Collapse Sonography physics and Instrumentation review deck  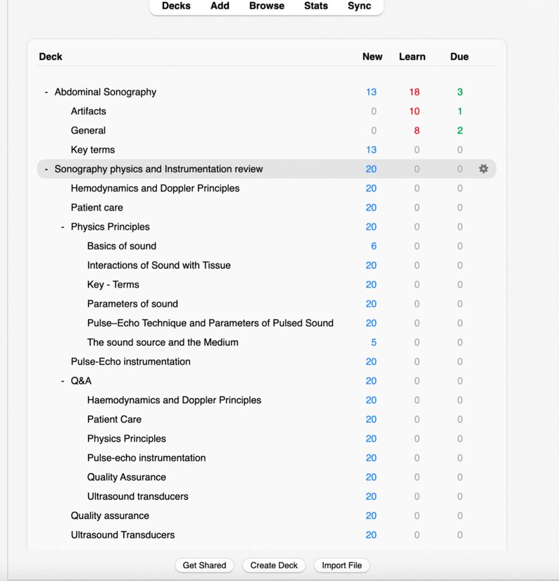point(46,169)
